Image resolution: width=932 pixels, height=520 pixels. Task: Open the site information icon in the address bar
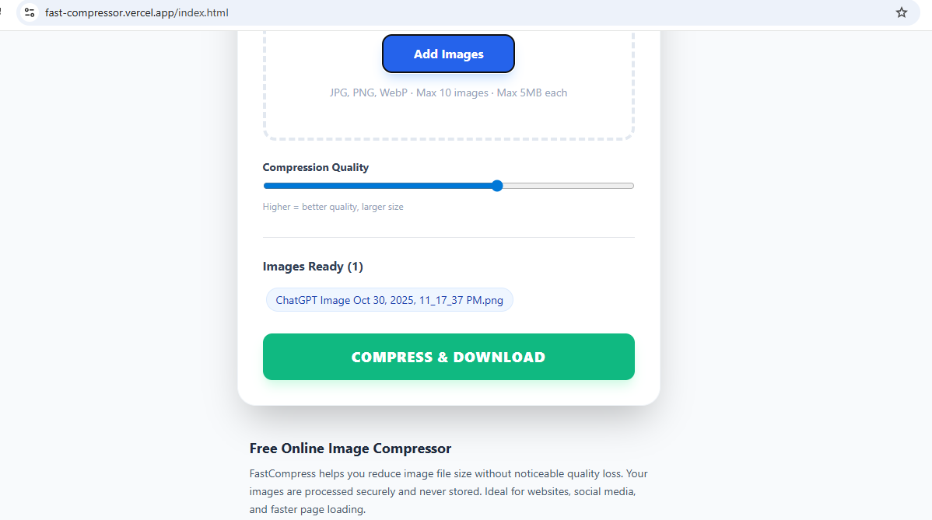point(29,12)
